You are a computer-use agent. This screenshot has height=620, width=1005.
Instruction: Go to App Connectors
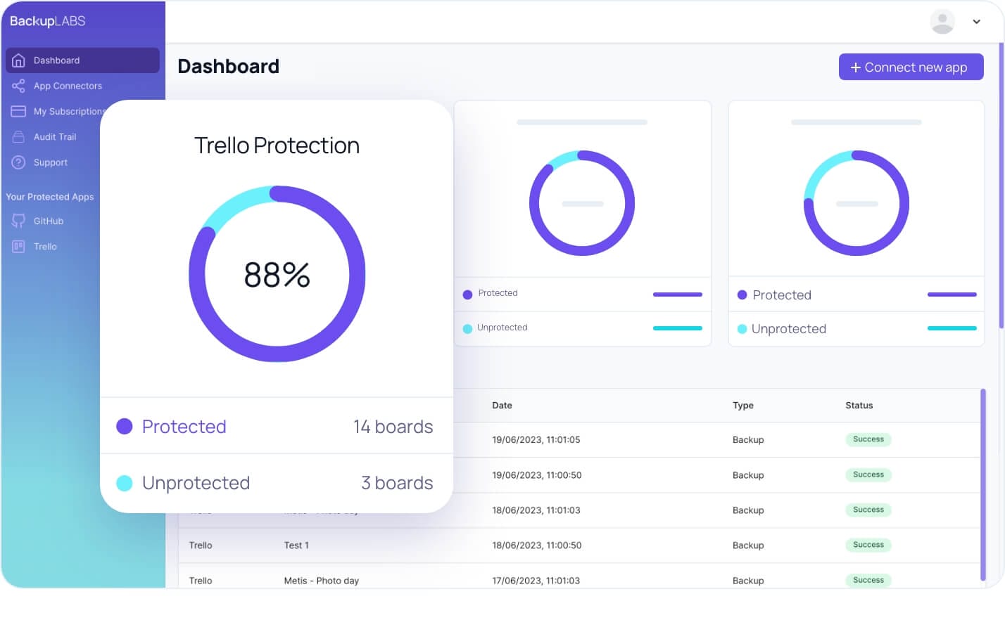(x=68, y=86)
